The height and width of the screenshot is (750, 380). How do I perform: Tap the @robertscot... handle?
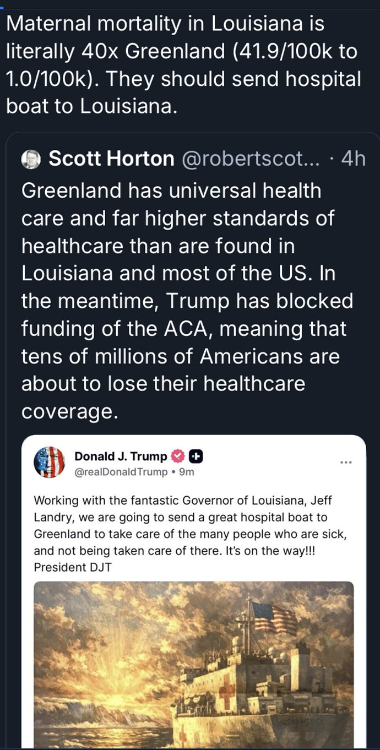pyautogui.click(x=249, y=159)
